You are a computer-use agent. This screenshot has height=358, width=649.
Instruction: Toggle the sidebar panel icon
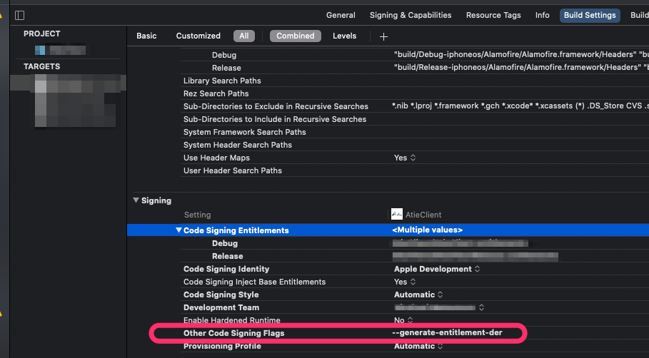click(x=19, y=15)
